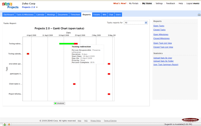Screen dimensions: 201x126
Task: Select the Timesheet tab
Action: tap(75, 14)
